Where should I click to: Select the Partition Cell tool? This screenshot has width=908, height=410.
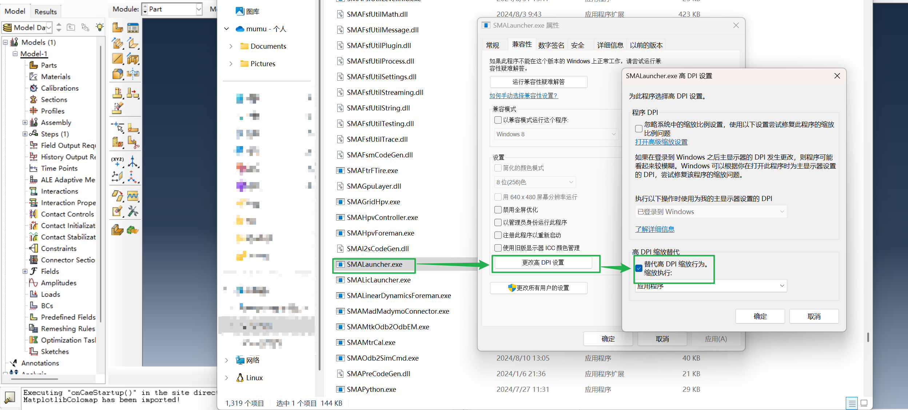(117, 142)
